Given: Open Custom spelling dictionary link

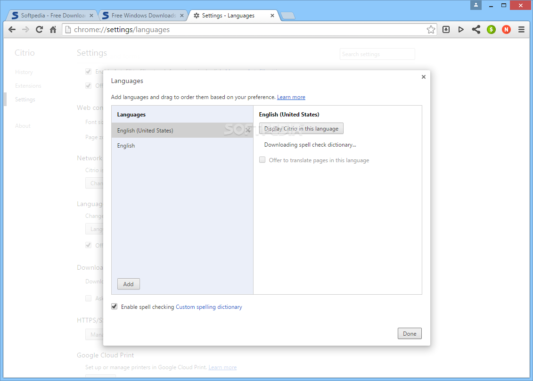Looking at the screenshot, I should click(x=209, y=307).
